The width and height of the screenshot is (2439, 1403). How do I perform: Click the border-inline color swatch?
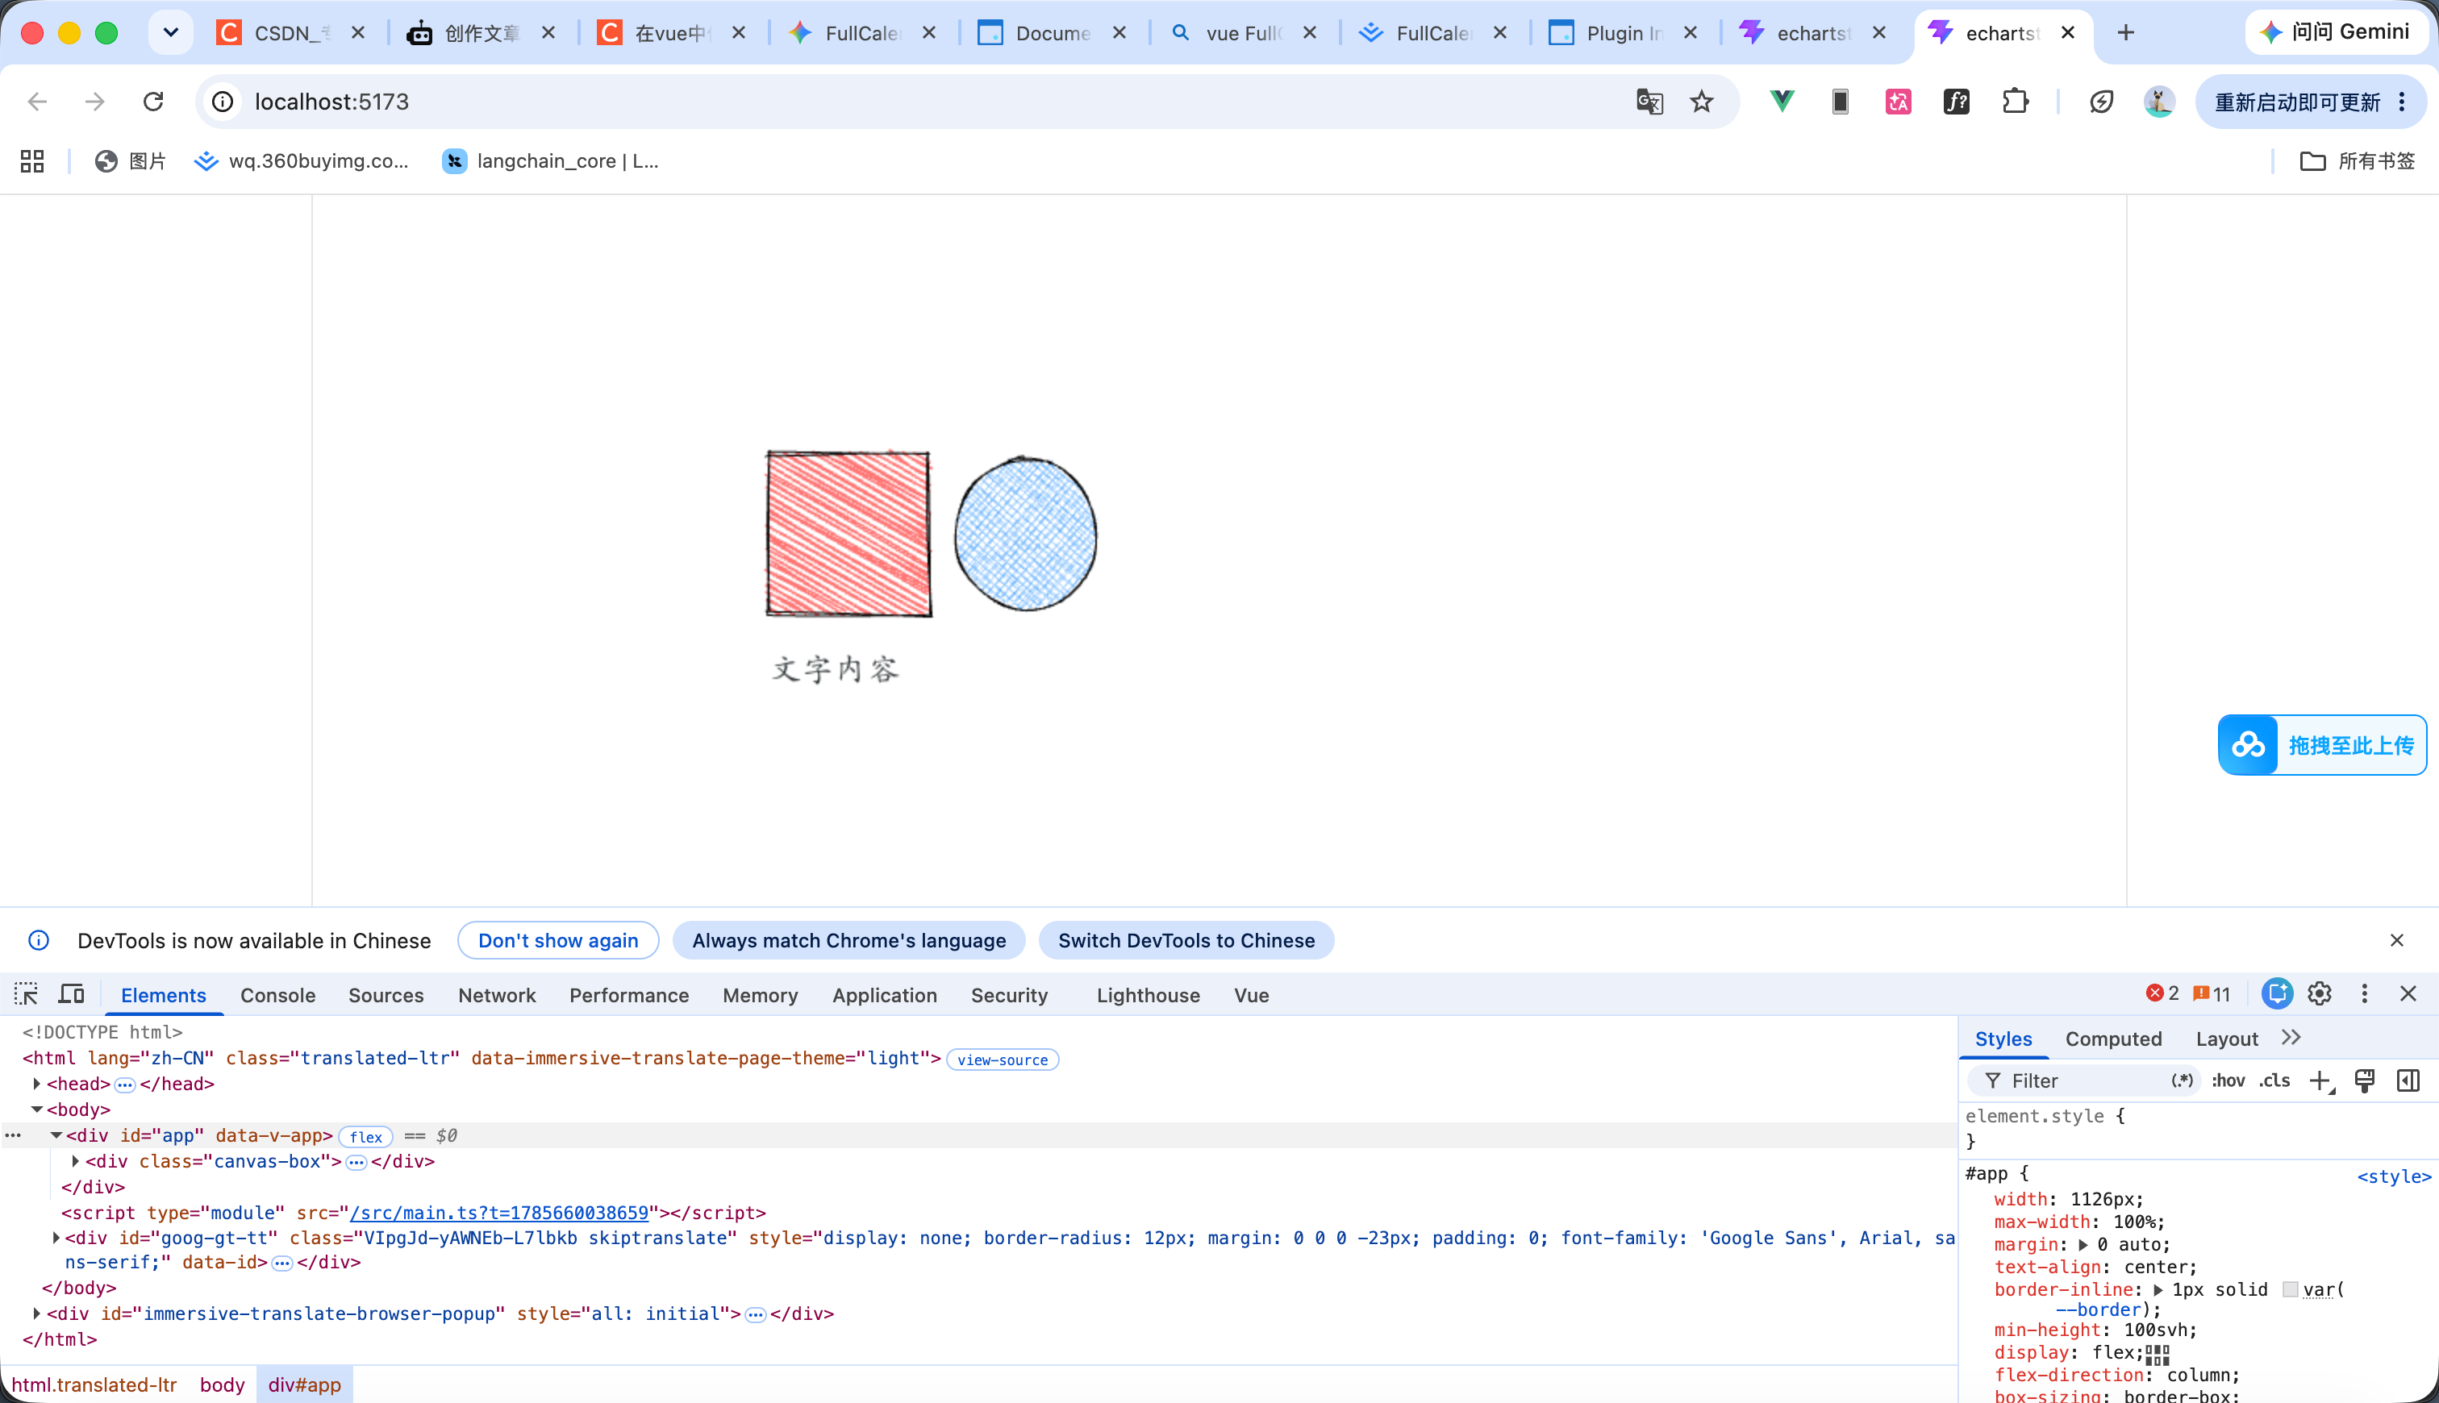tap(2291, 1289)
